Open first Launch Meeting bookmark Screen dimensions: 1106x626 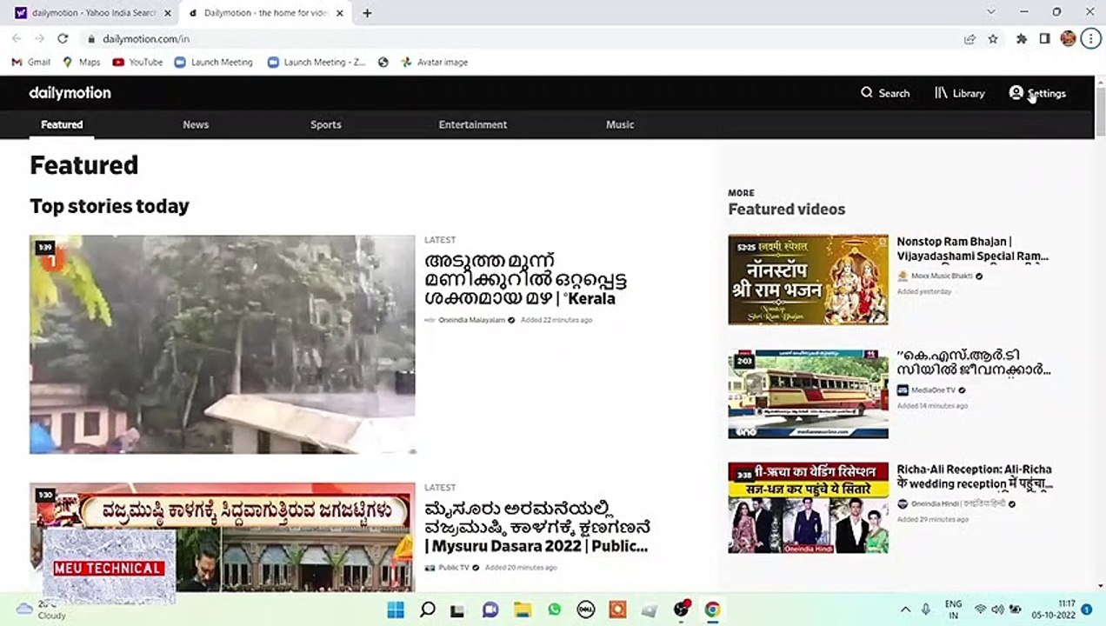pyautogui.click(x=214, y=63)
